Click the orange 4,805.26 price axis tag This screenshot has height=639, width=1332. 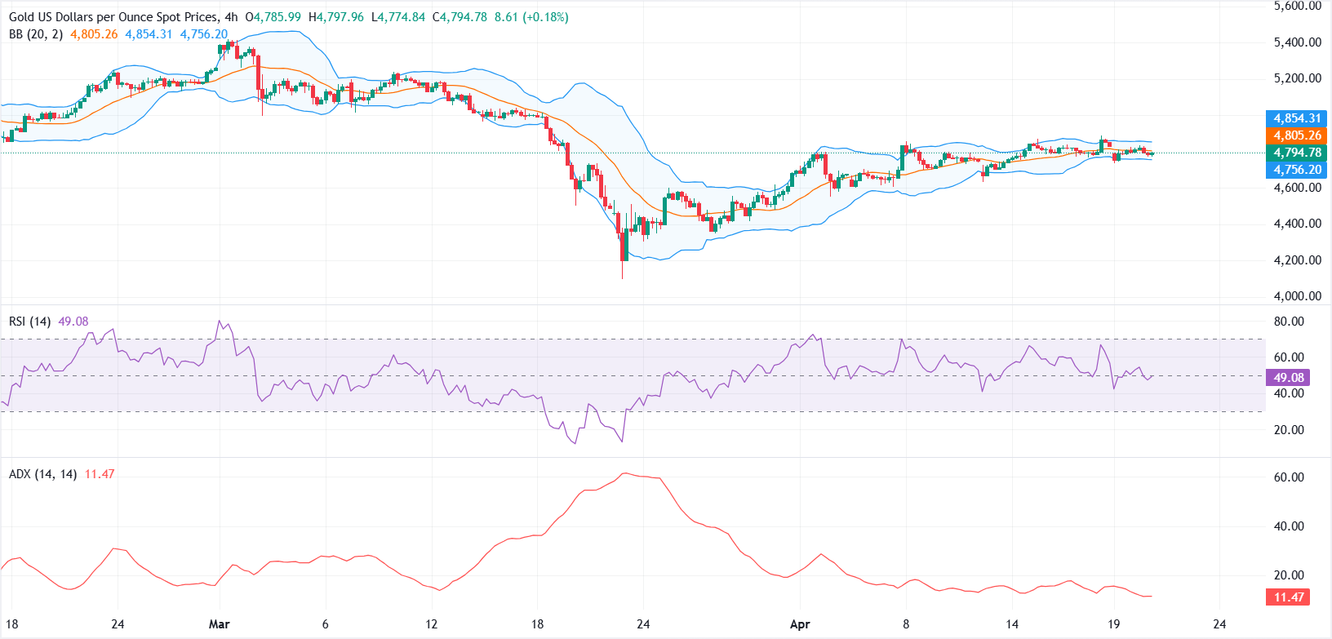(x=1296, y=135)
